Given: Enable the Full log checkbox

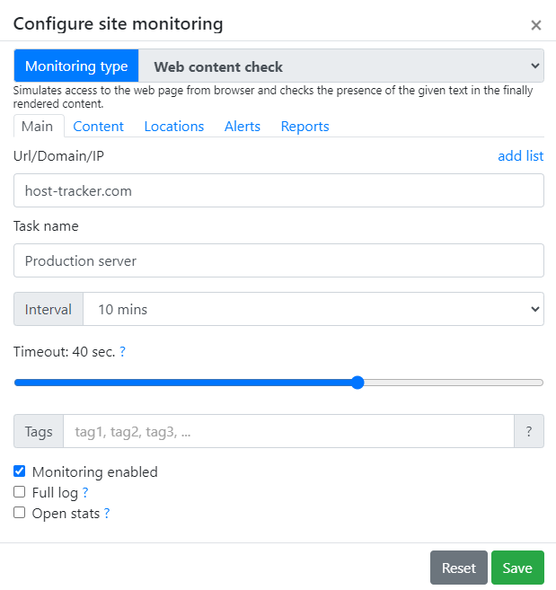Looking at the screenshot, I should [20, 492].
